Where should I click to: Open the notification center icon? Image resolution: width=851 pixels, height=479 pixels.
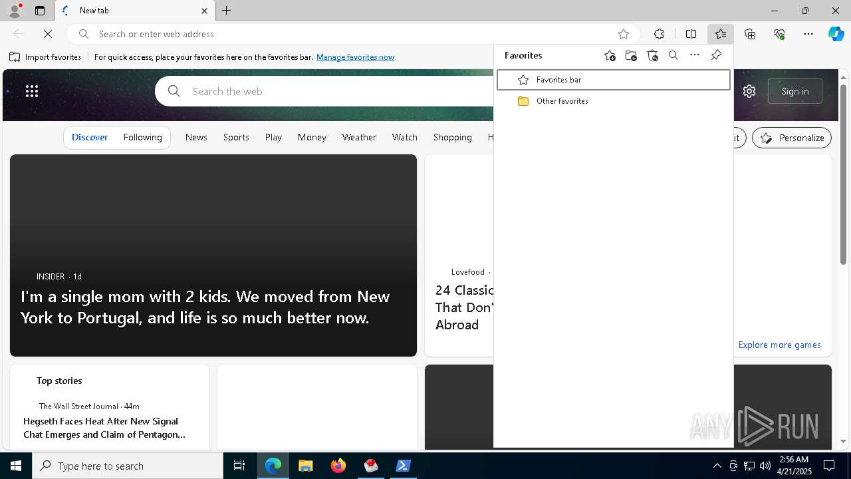click(829, 466)
